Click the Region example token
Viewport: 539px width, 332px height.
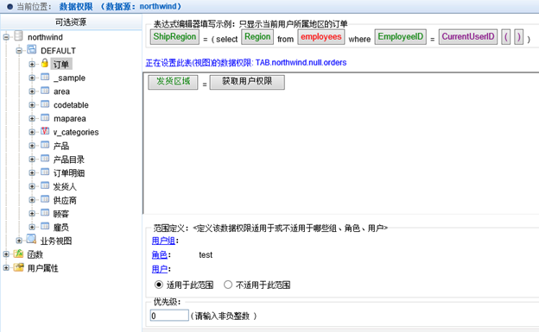click(257, 37)
